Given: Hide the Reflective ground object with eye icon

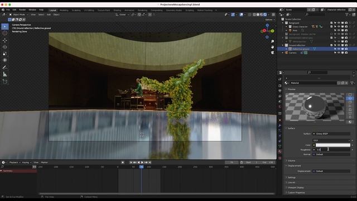Looking at the screenshot, I should pos(339,49).
